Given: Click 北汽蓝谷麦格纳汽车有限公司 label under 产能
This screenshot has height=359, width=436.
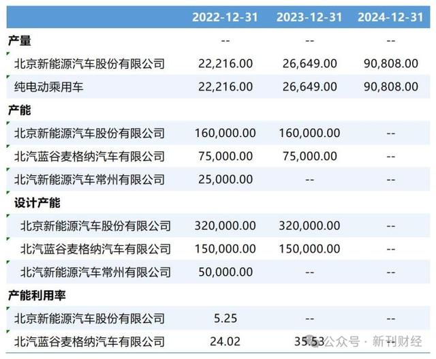Looking at the screenshot, I should [x=89, y=156].
